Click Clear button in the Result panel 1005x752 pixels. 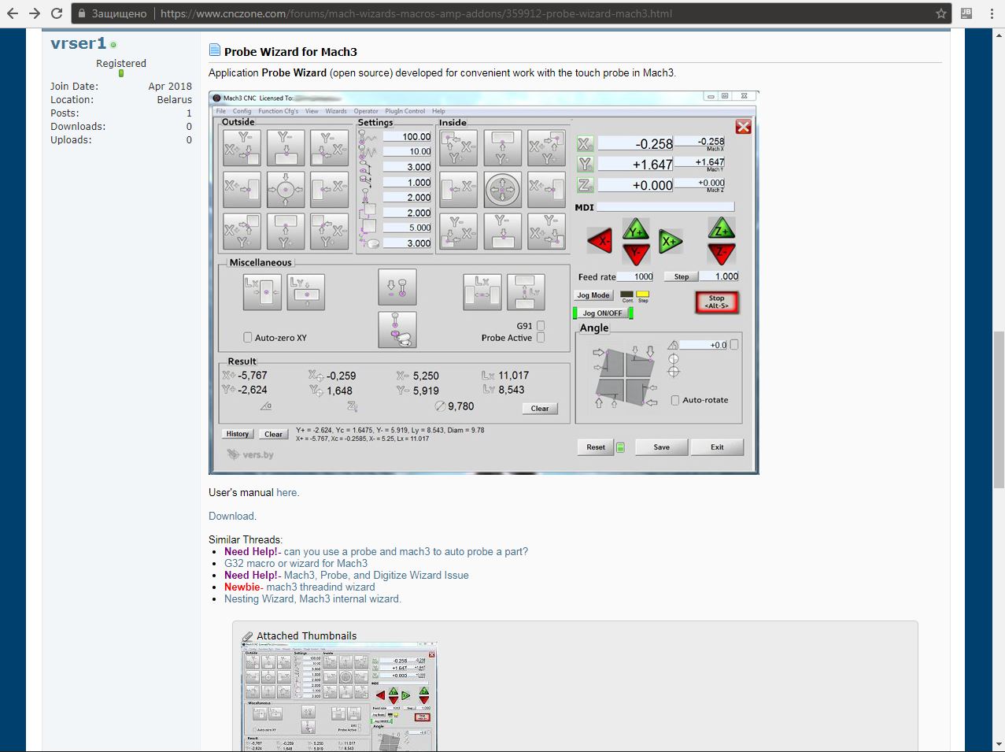pyautogui.click(x=540, y=409)
